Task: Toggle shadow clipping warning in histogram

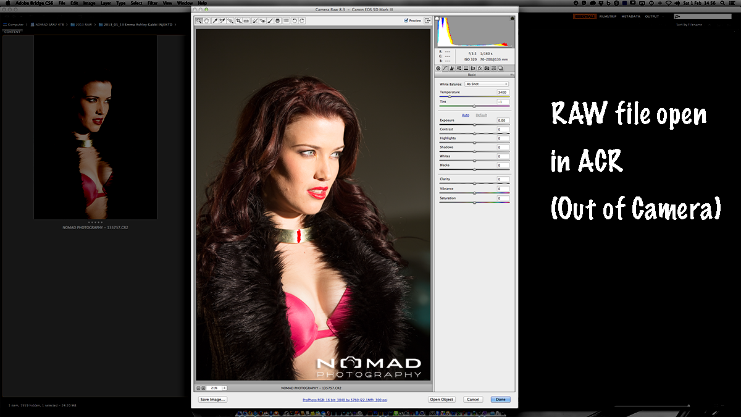Action: pyautogui.click(x=438, y=19)
